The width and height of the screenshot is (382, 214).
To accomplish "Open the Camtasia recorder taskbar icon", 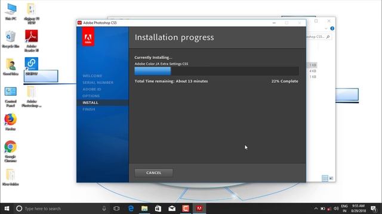I will click(186, 209).
